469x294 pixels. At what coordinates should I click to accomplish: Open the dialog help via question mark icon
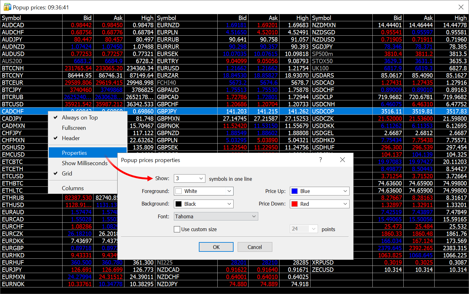320,160
